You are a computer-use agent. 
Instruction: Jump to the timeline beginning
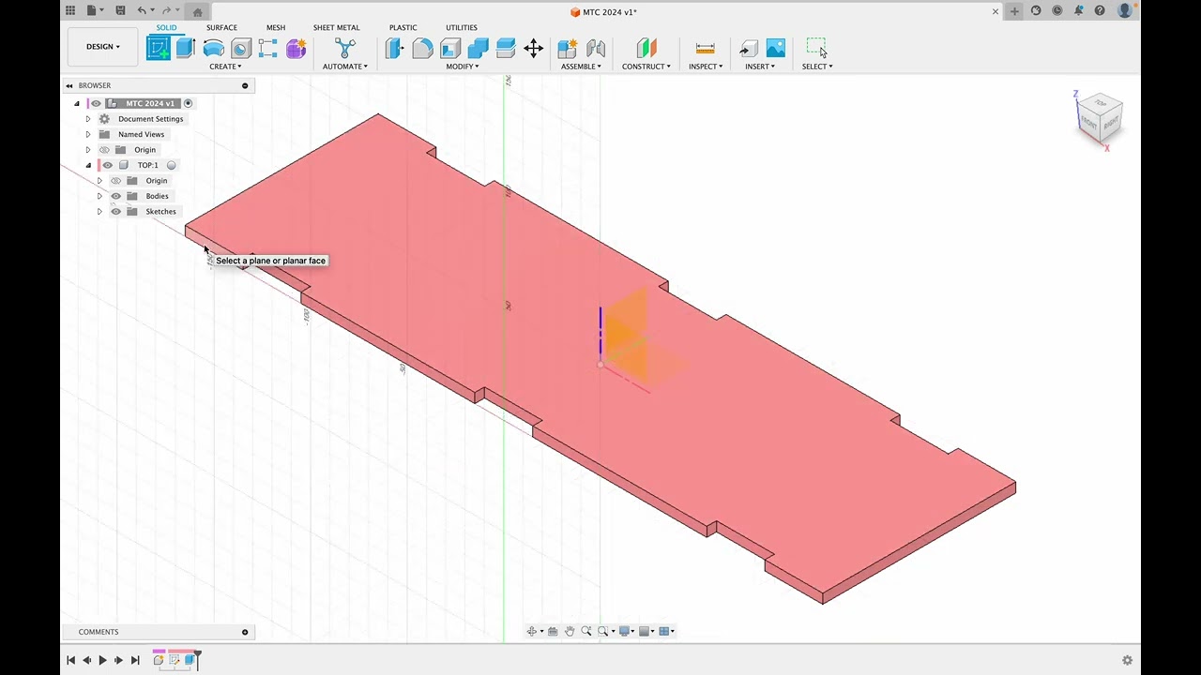coord(70,660)
